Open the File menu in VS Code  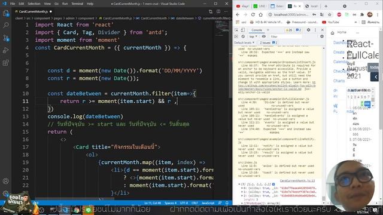click(13, 4)
